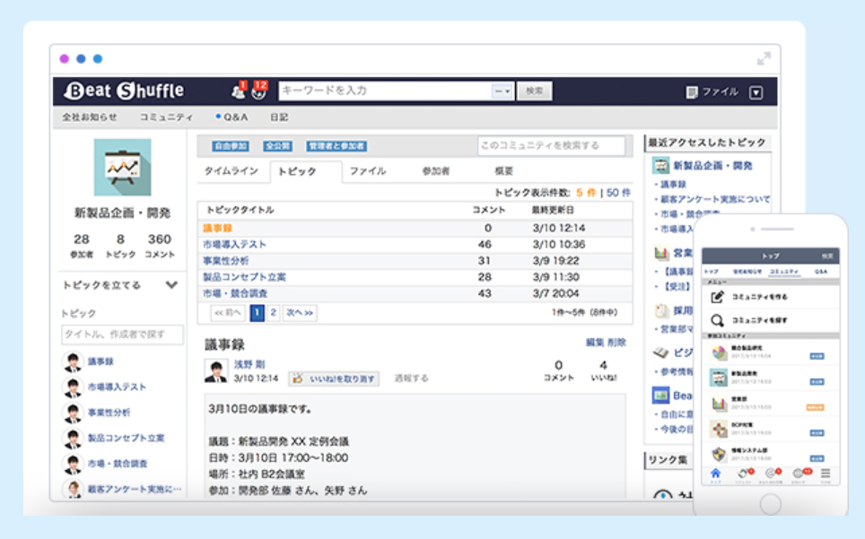Viewport: 865px width, 539px height.
Task: Click the file icon in header
Action: 692,91
